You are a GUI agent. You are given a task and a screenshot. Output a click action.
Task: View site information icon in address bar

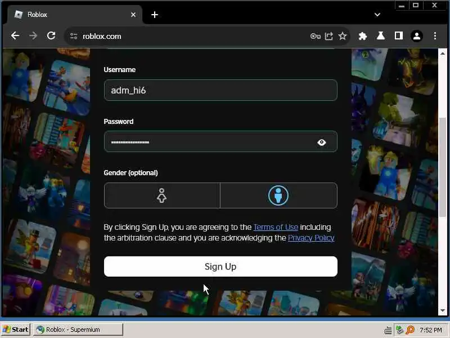74,36
